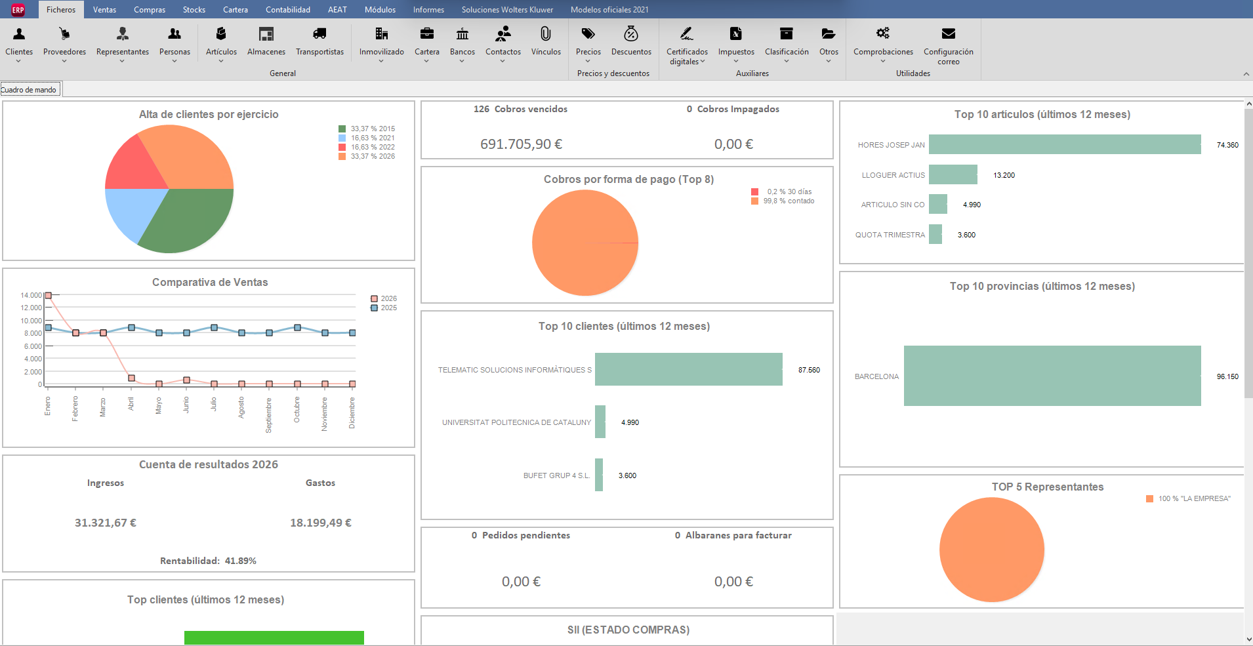Click the Impuestos icon

[x=736, y=34]
